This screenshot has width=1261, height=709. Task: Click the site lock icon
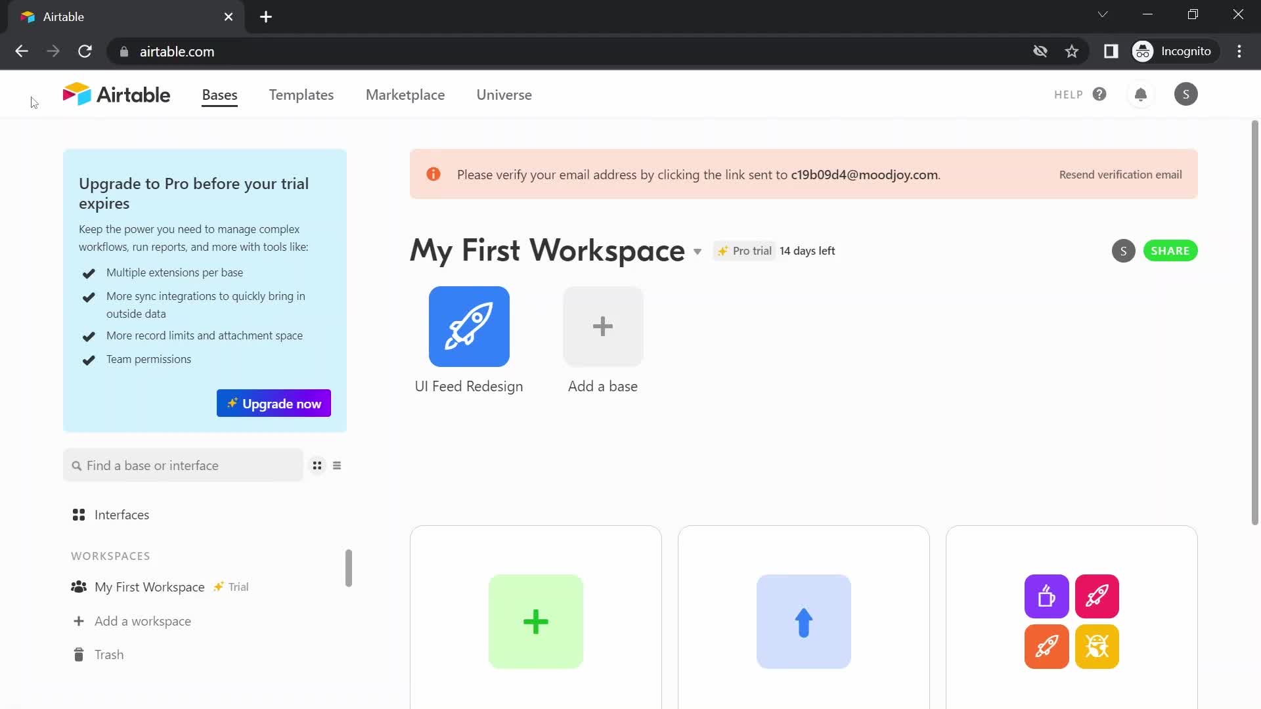pyautogui.click(x=124, y=51)
